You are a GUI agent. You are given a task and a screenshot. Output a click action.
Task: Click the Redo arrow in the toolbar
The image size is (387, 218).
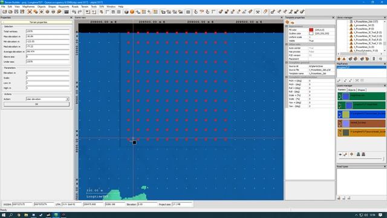80,12
